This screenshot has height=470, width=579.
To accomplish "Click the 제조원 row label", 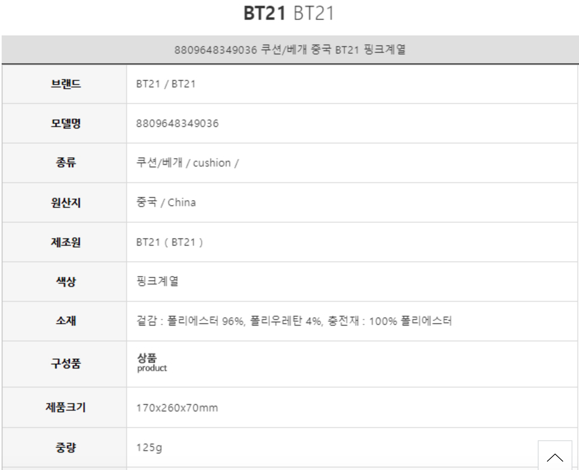I will click(x=66, y=242).
